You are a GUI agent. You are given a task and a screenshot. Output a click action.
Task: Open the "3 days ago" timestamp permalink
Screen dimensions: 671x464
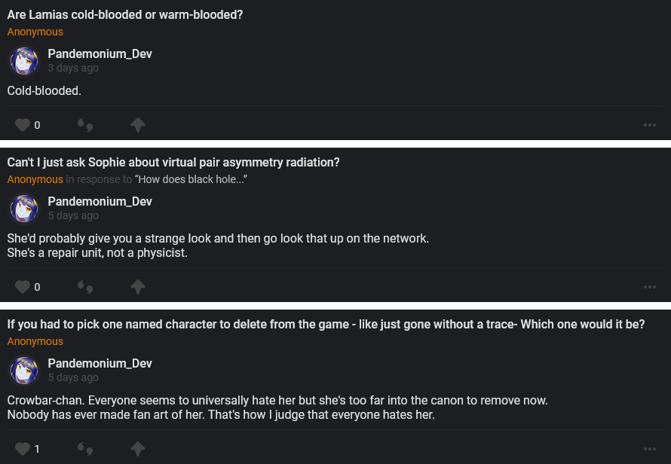(x=73, y=68)
